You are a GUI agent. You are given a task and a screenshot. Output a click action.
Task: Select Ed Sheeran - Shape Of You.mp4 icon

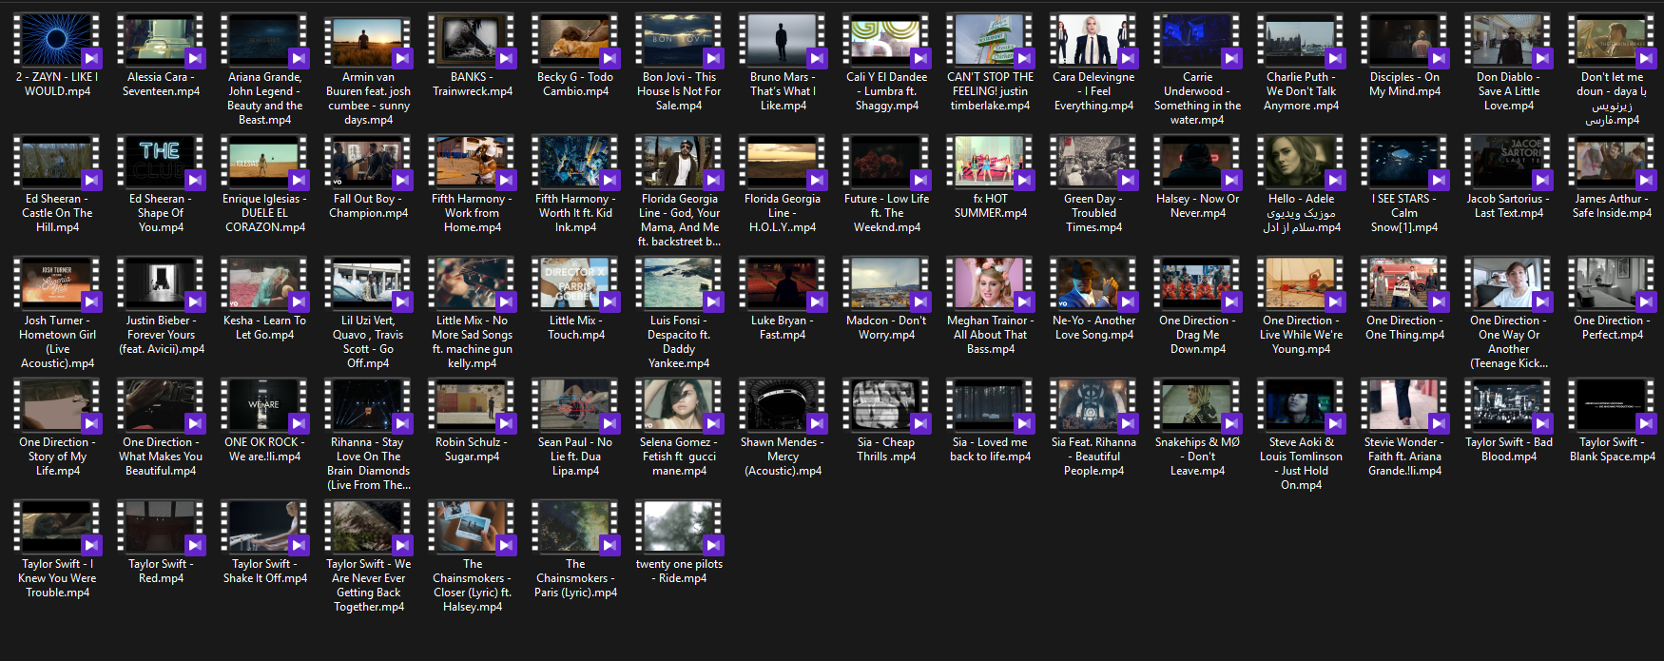[x=161, y=162]
